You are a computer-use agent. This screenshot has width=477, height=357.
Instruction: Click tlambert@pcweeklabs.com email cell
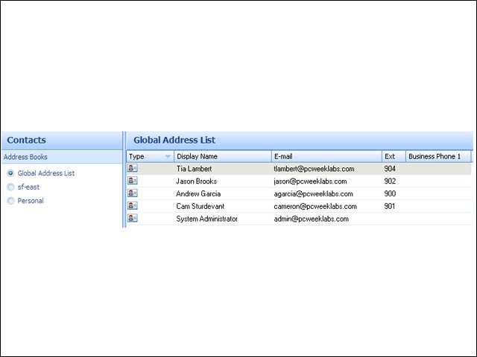point(314,169)
